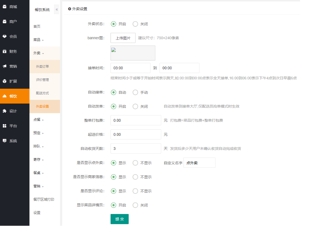Open 外卖订单 menu item
Viewport: 312px width, 226px height.
(x=42, y=66)
